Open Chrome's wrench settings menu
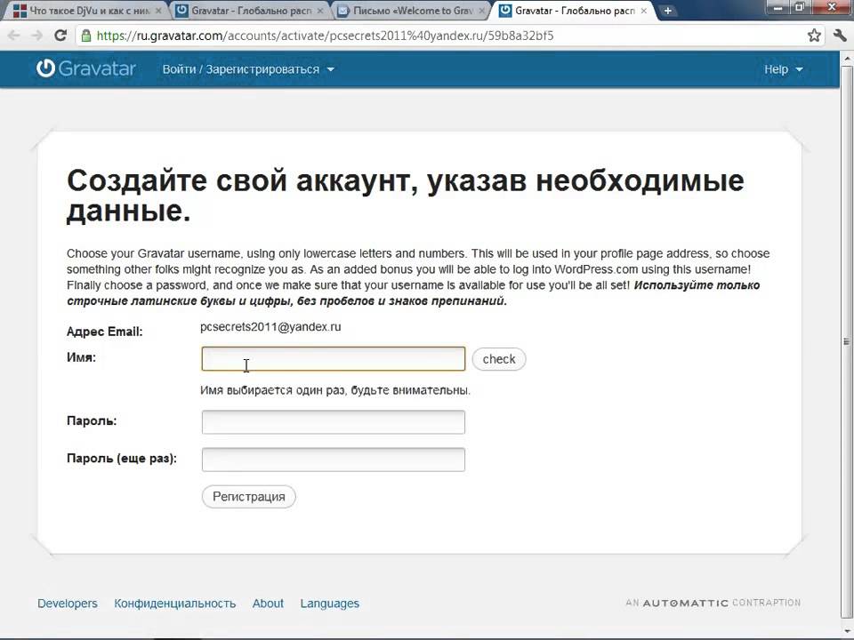Screen dimensions: 854x640 coord(839,36)
